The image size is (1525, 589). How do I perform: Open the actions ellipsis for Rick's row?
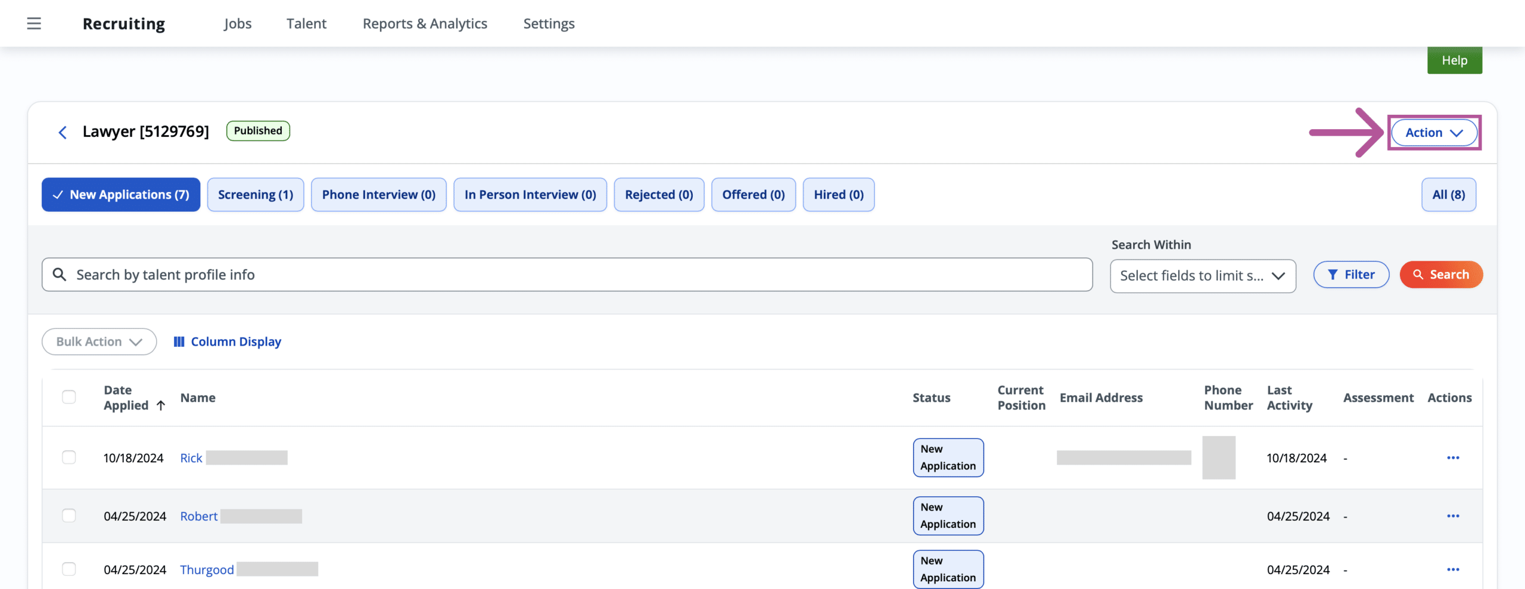[x=1453, y=458]
